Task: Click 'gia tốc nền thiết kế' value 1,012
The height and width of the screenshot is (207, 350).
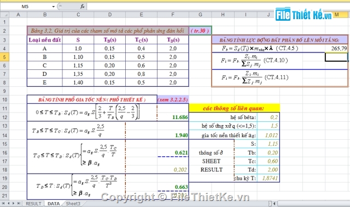Action: (x=269, y=135)
